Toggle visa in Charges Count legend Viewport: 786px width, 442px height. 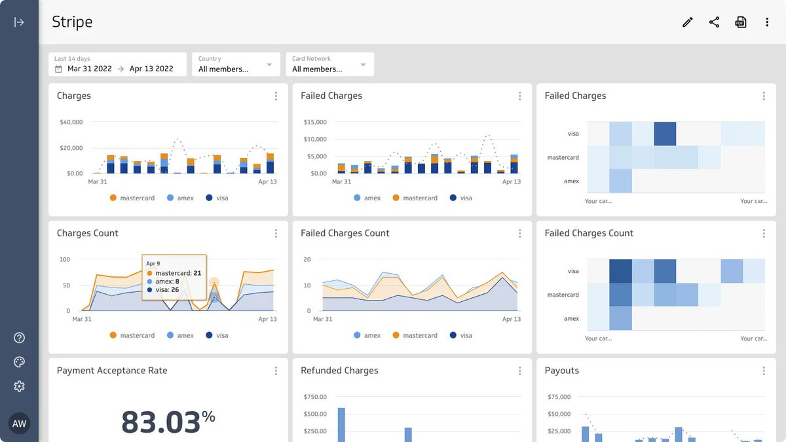217,335
